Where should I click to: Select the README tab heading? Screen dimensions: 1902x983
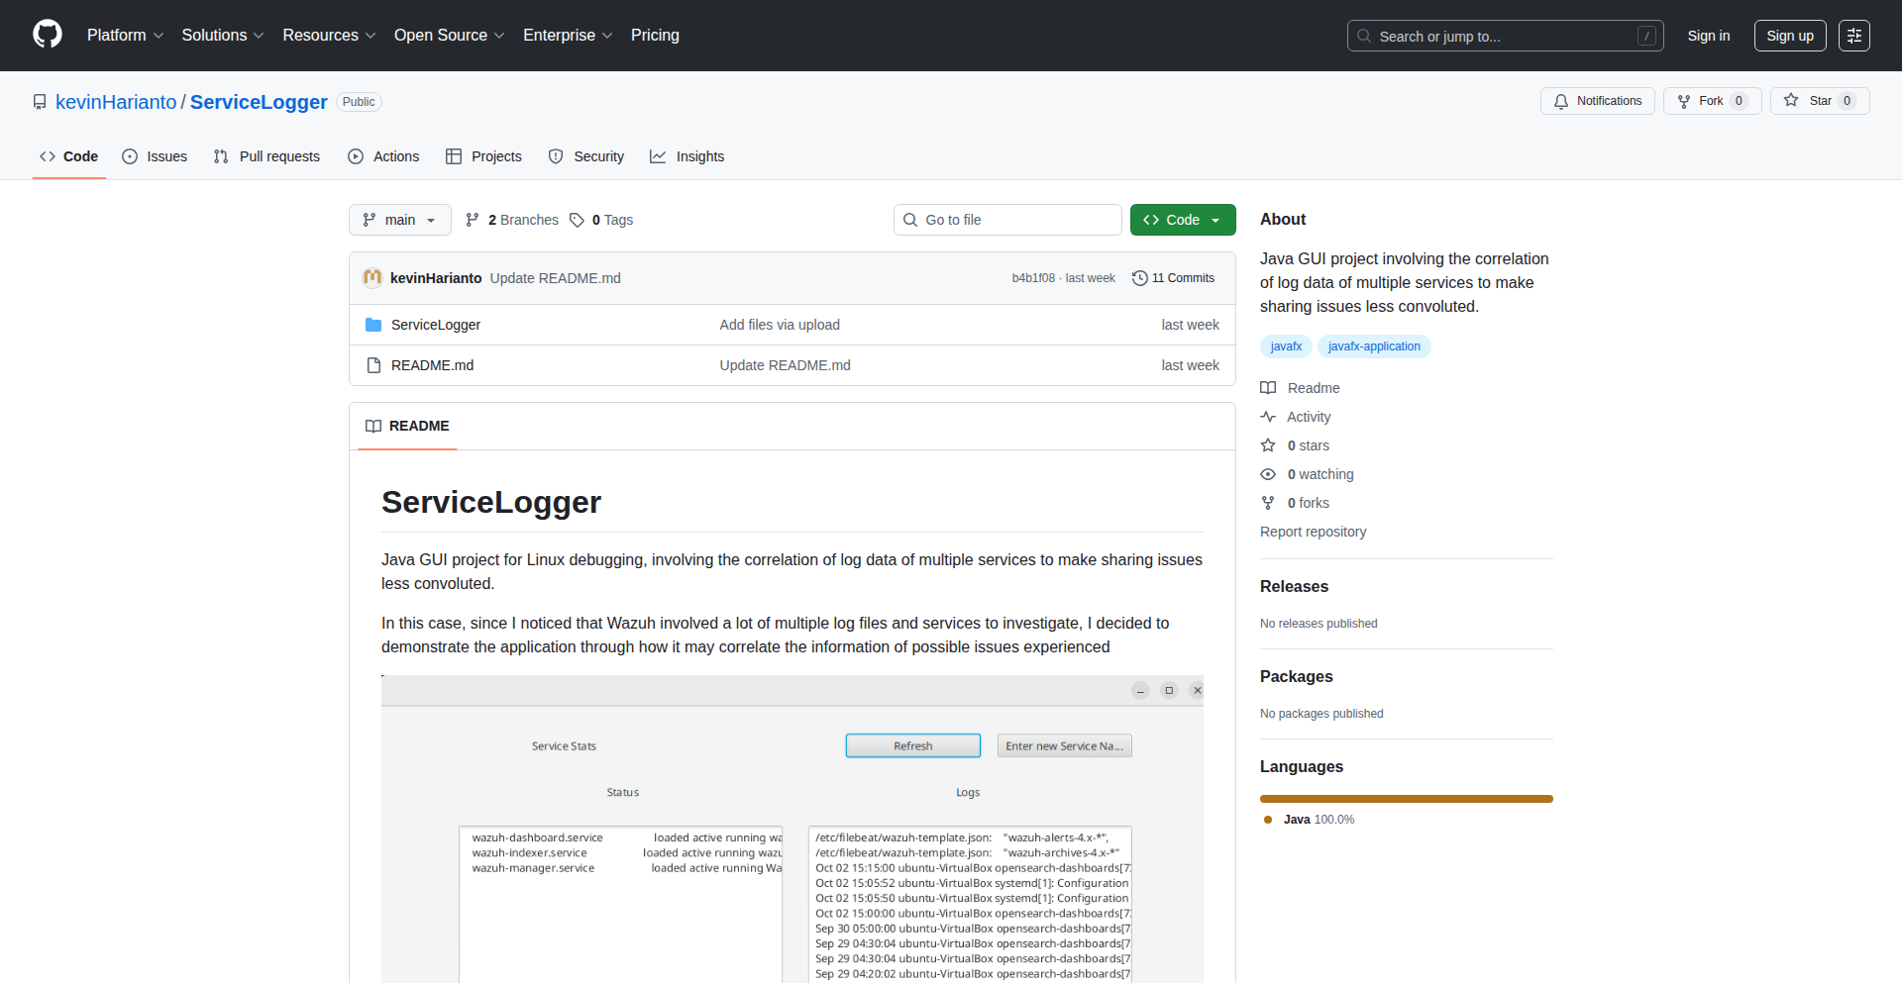tap(407, 426)
